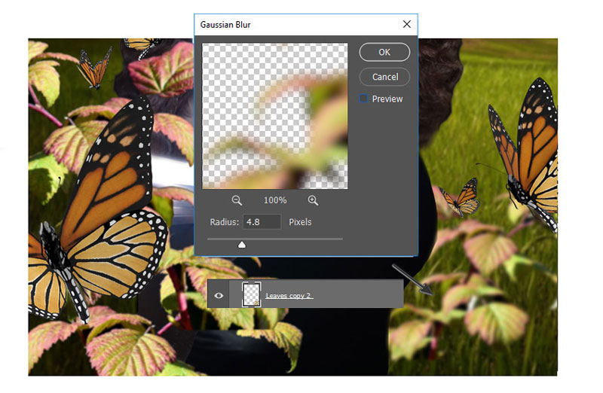Viewport: 603px width, 393px height.
Task: Click the blurred preview image area
Action: (275, 116)
